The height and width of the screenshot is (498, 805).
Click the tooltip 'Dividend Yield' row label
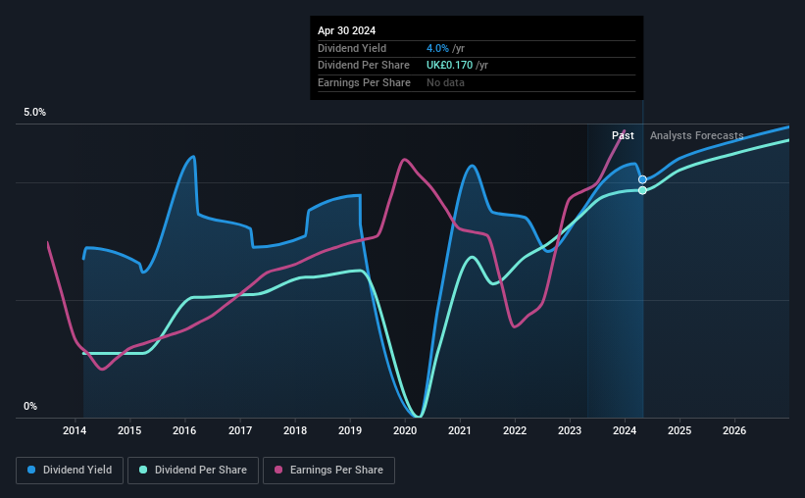coord(352,48)
